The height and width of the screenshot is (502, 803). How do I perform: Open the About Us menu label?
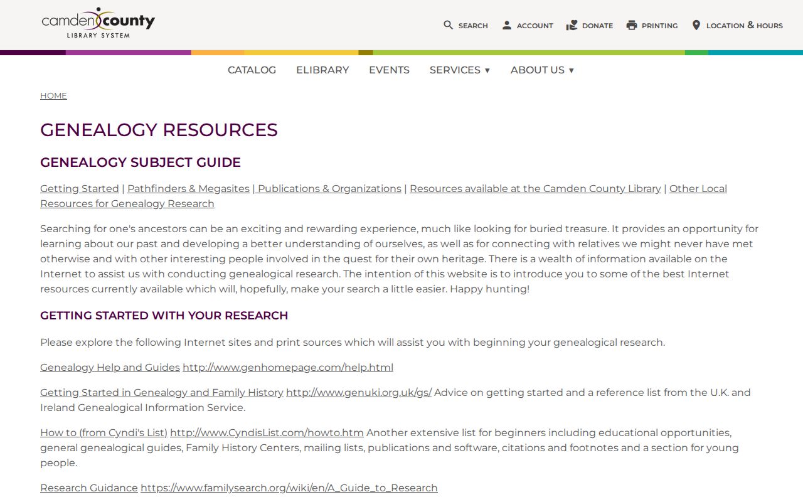[x=538, y=70]
